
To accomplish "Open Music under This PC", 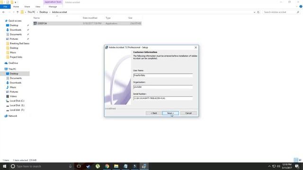I will 13,87.
